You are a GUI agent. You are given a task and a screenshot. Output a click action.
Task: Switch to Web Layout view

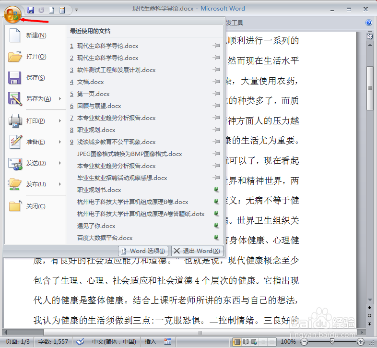254,342
